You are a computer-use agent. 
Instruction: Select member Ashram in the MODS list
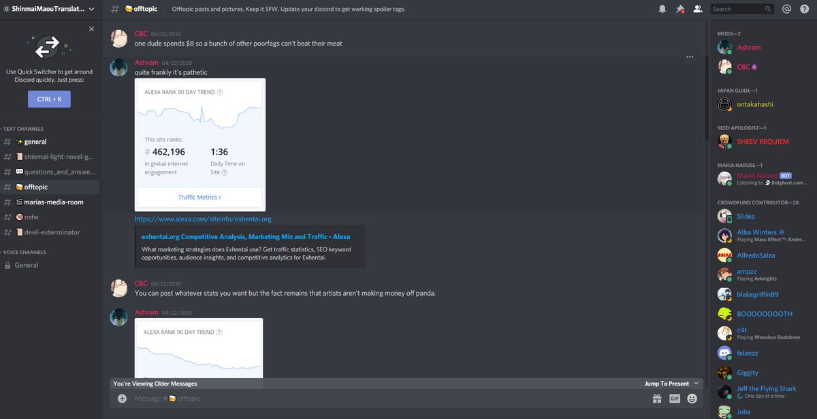click(x=762, y=48)
